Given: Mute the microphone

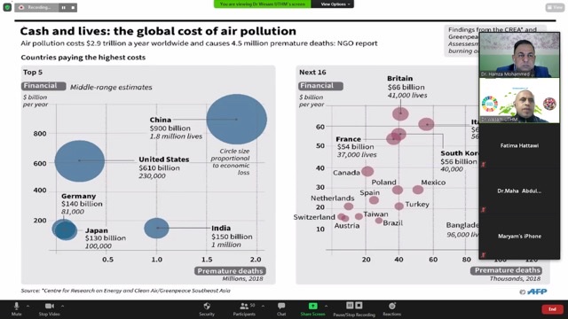Looking at the screenshot, I should [x=16, y=309].
